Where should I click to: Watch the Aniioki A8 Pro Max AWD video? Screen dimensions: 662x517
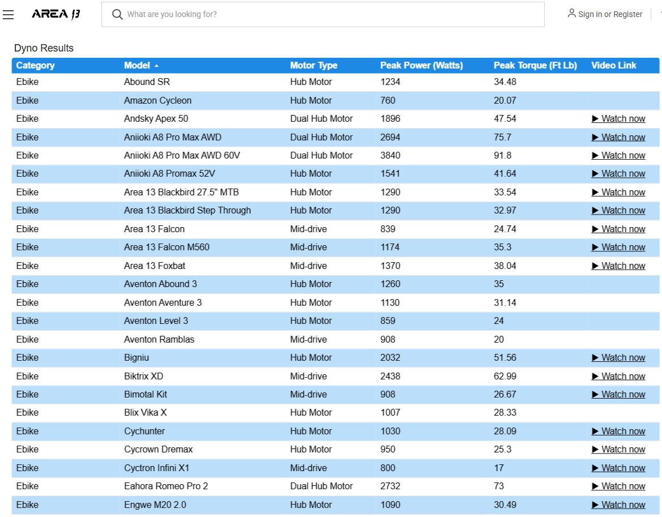[x=618, y=138]
